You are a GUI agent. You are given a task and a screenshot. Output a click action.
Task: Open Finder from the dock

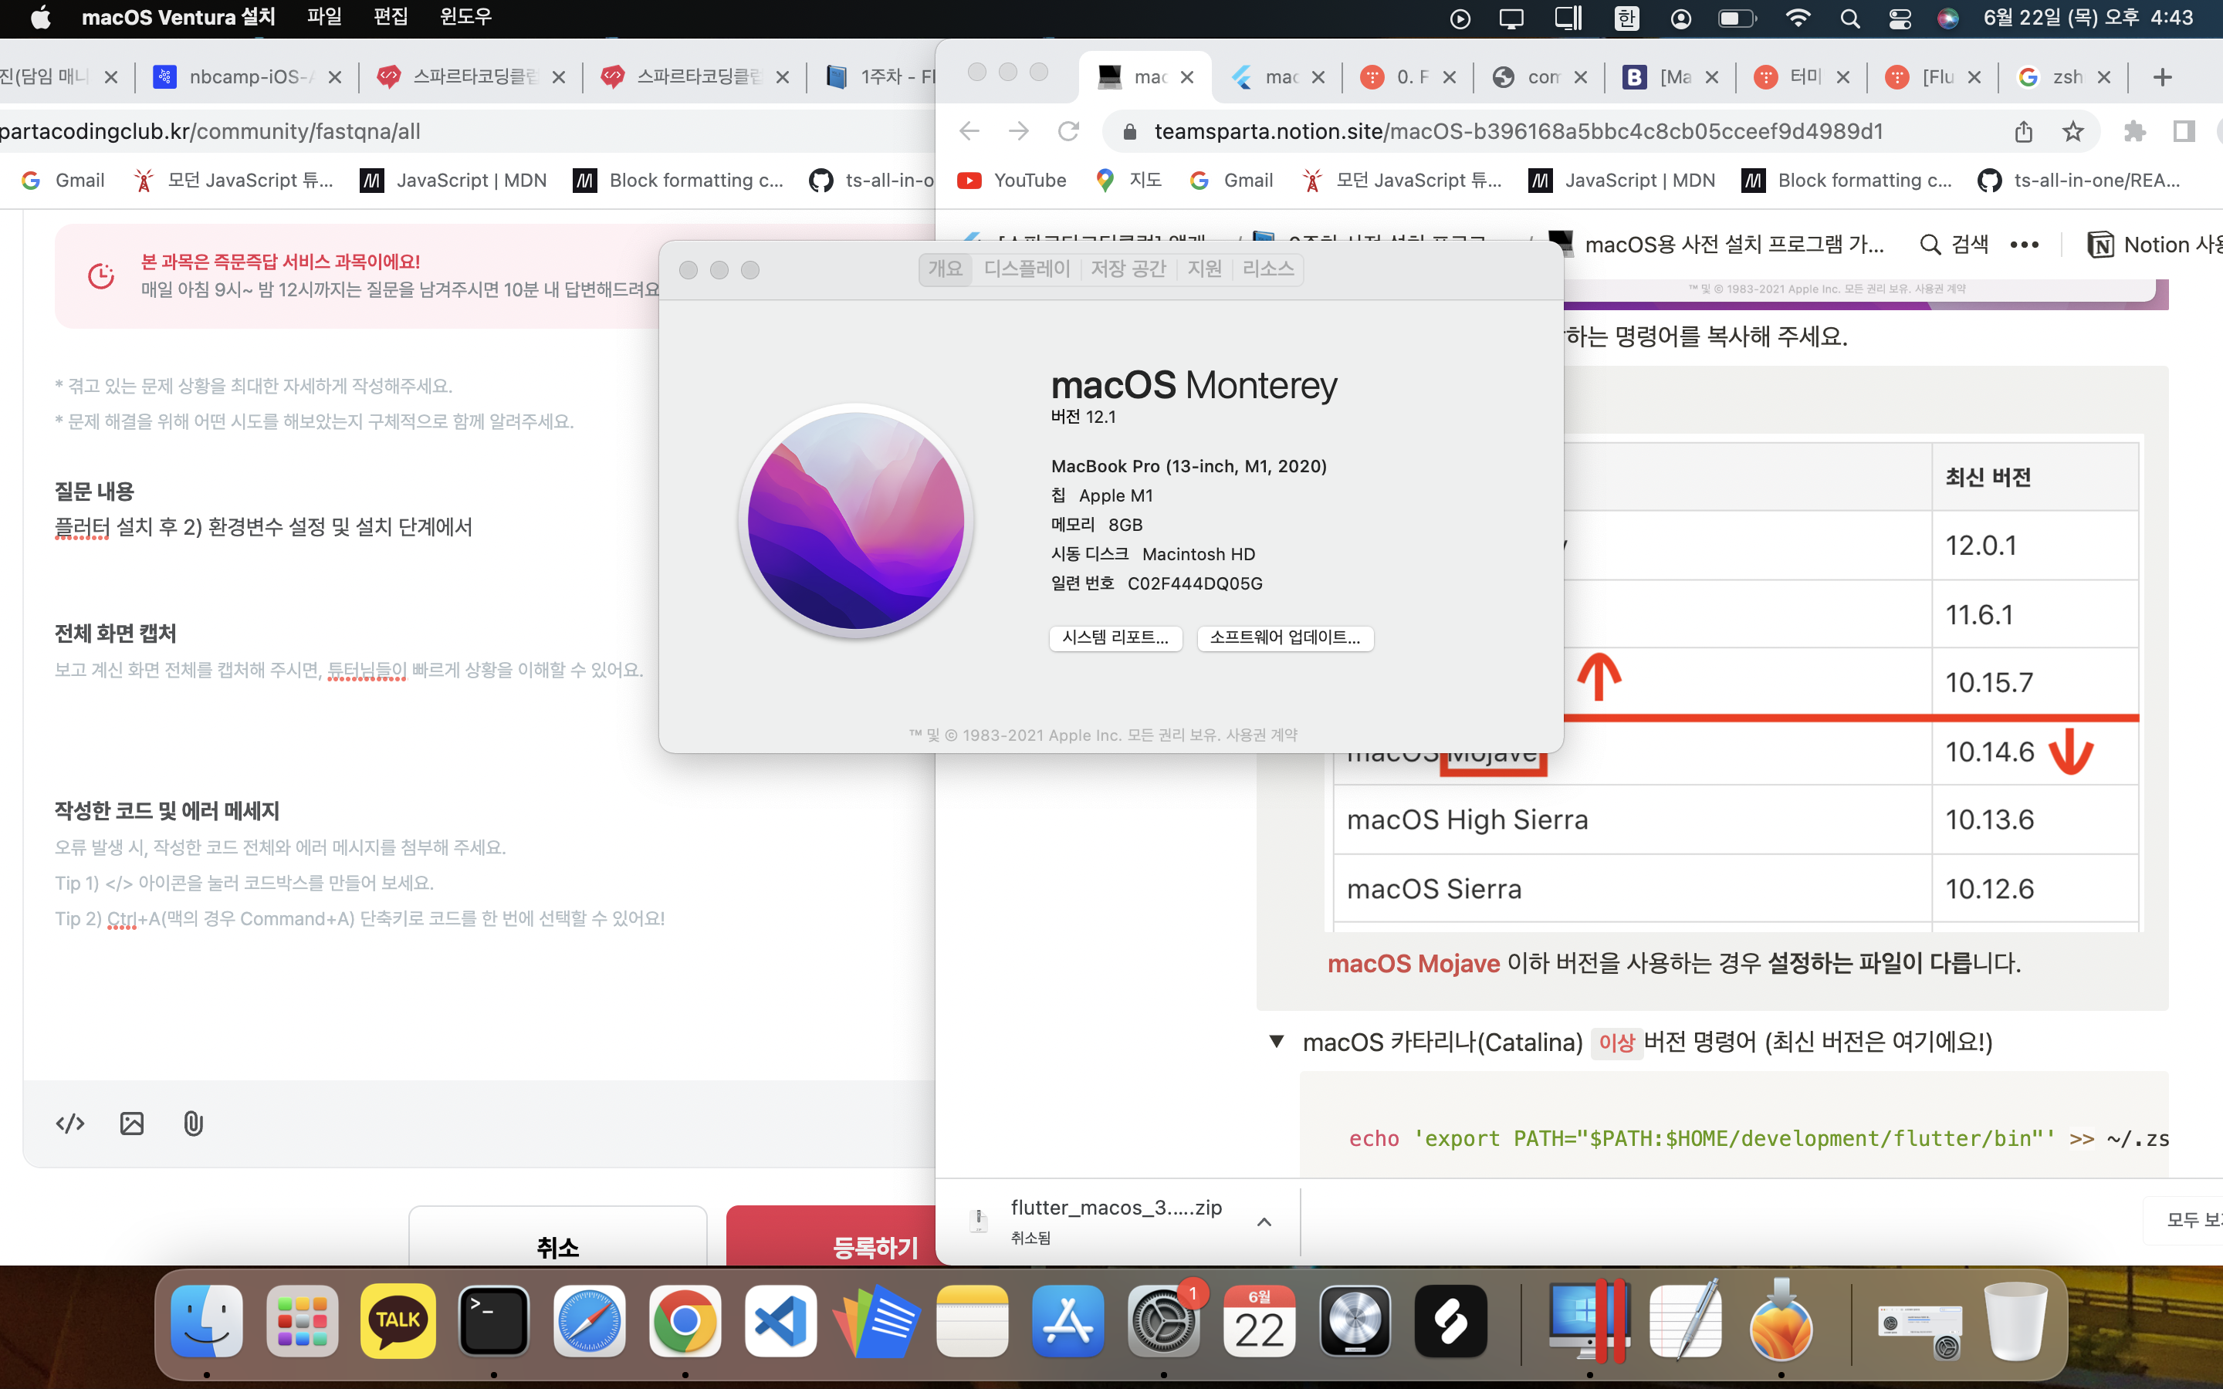207,1321
